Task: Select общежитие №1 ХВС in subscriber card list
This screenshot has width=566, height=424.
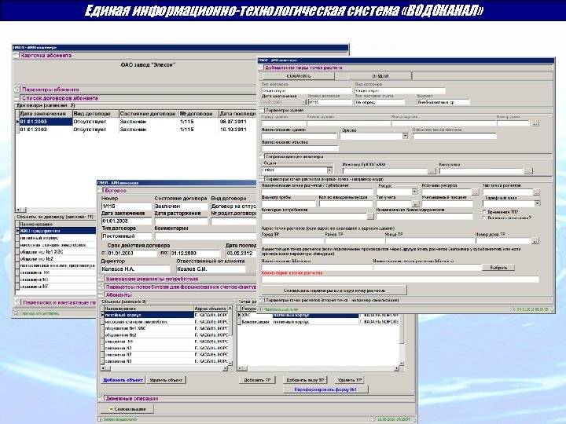Action: pyautogui.click(x=57, y=252)
